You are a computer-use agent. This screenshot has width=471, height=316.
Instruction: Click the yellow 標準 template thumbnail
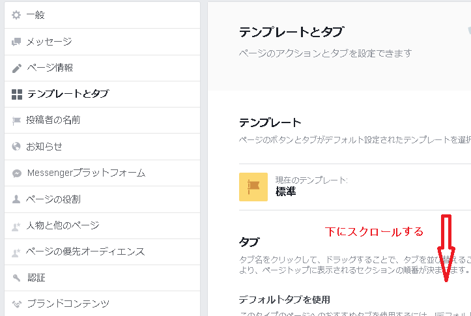point(253,187)
